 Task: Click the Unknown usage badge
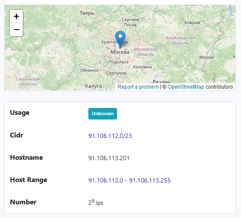tap(102, 113)
